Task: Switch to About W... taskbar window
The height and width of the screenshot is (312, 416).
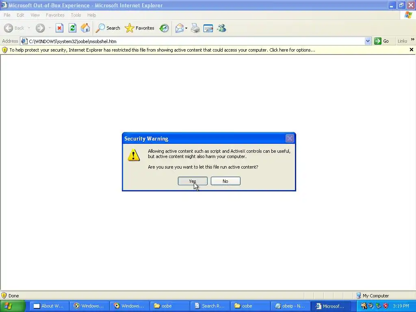Action: [49, 306]
